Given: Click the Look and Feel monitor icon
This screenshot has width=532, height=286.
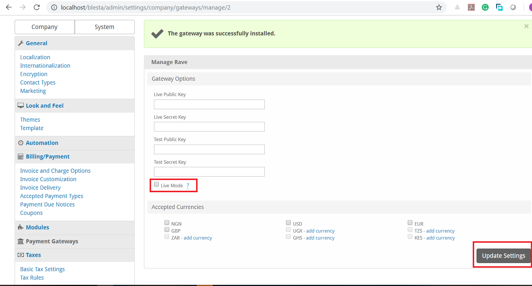Looking at the screenshot, I should click(21, 106).
